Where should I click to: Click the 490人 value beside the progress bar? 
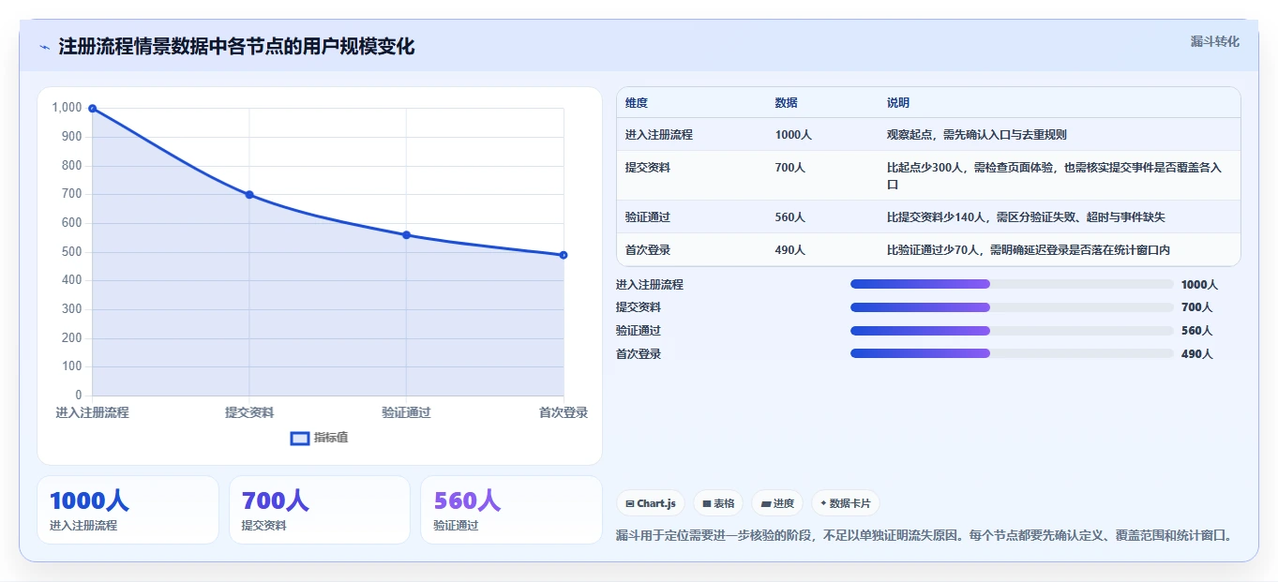tap(1196, 354)
